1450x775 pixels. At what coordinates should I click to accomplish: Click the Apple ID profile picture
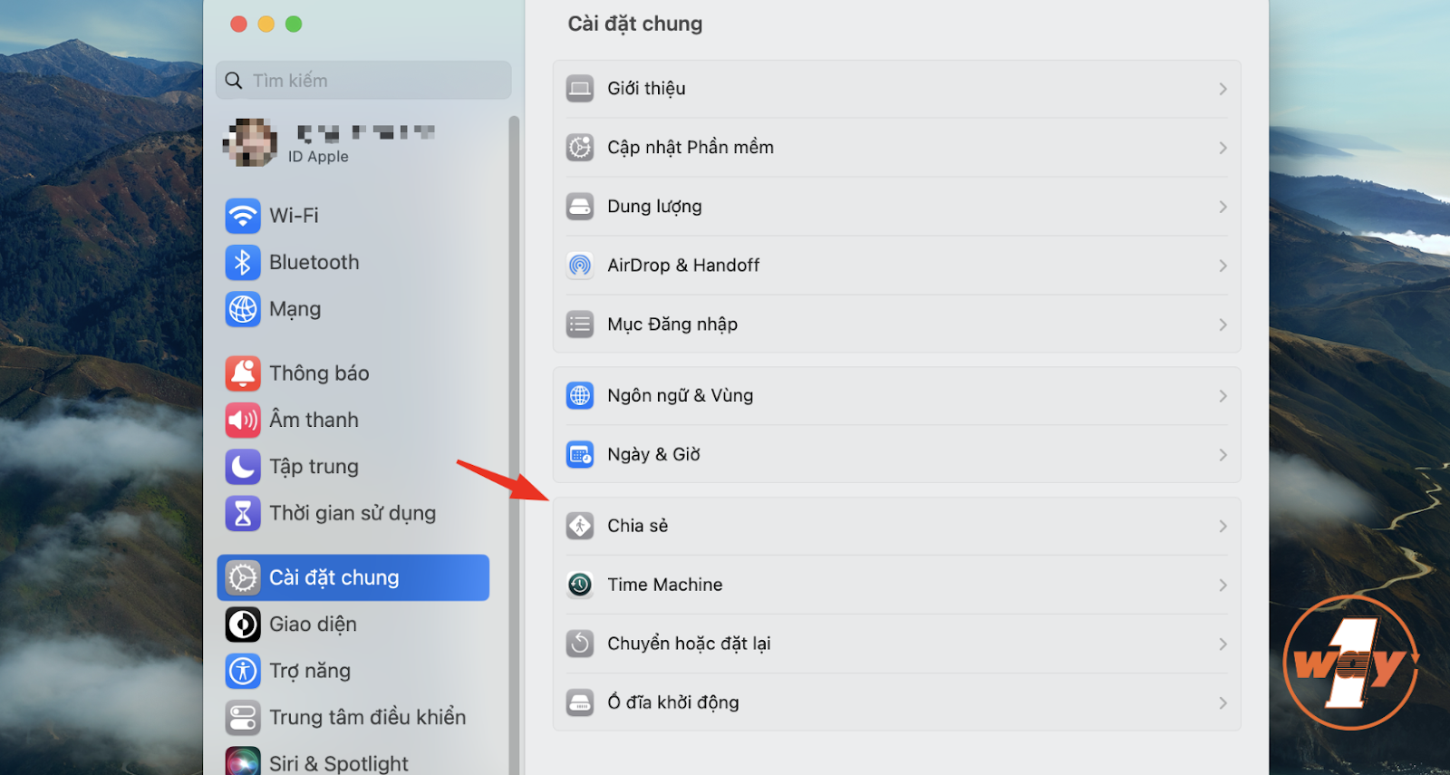pyautogui.click(x=250, y=142)
